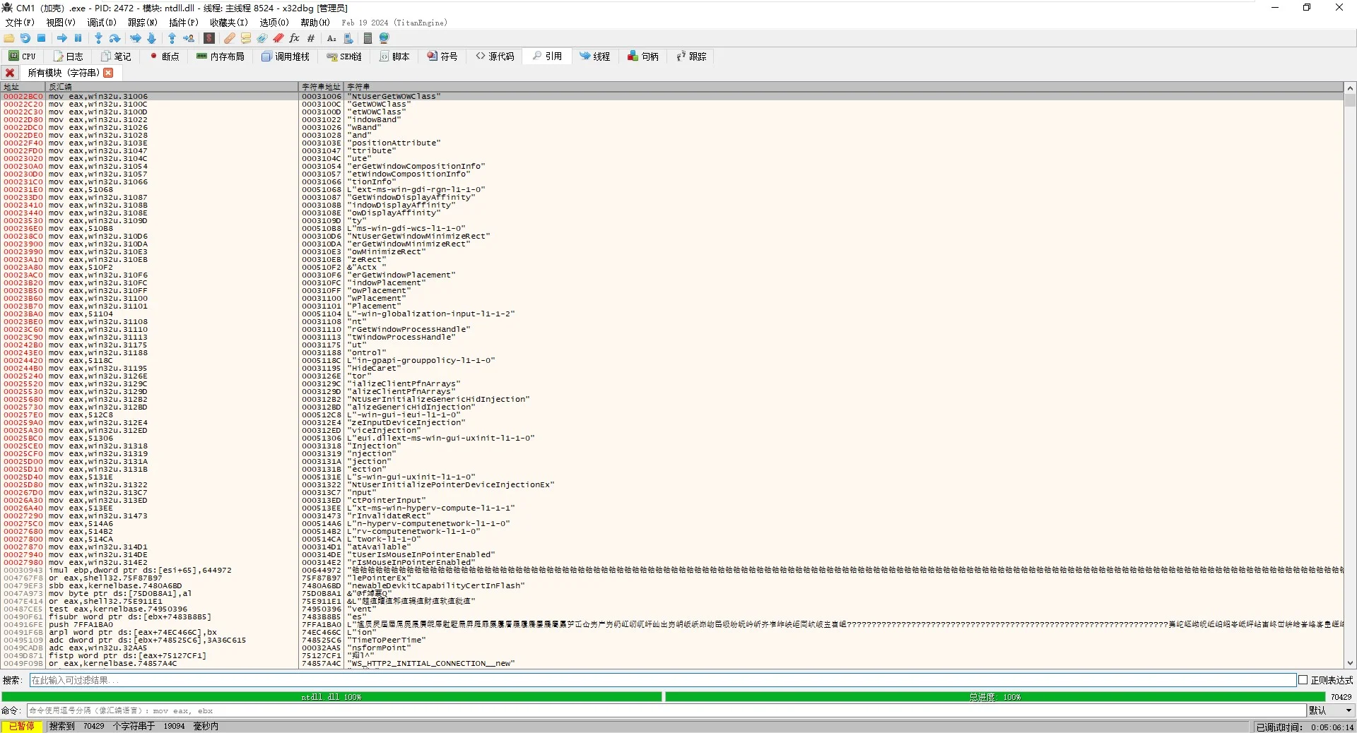Screen dimensions: 1357x733
Task: Switch to the 断点 breakpoints tab
Action: coord(164,56)
